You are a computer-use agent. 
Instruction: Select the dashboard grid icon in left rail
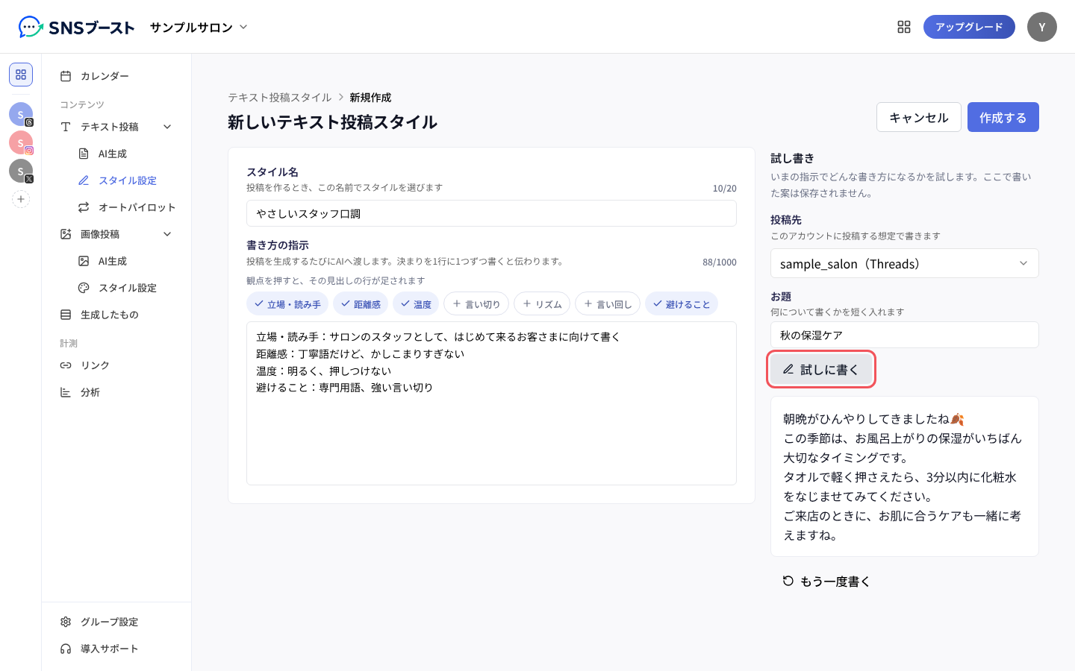[x=21, y=75]
